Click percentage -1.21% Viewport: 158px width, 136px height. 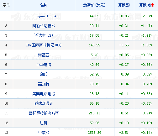coord(147,35)
